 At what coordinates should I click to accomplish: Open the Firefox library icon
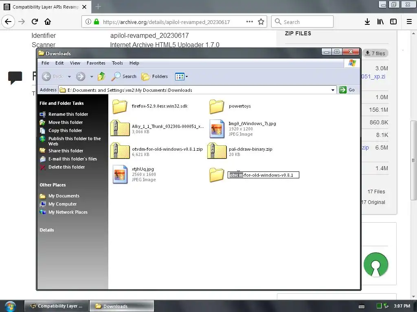coord(380,22)
